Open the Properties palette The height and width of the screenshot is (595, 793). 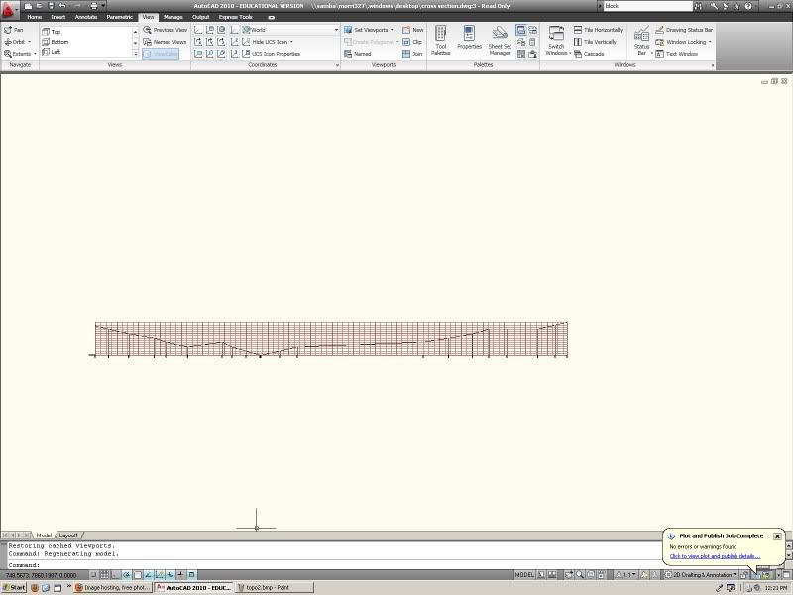pyautogui.click(x=469, y=38)
